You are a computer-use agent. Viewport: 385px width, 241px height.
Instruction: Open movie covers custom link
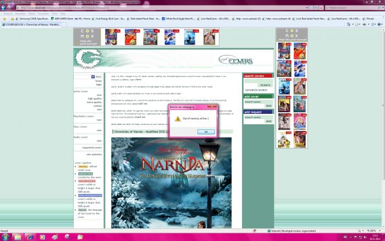[x=97, y=106]
